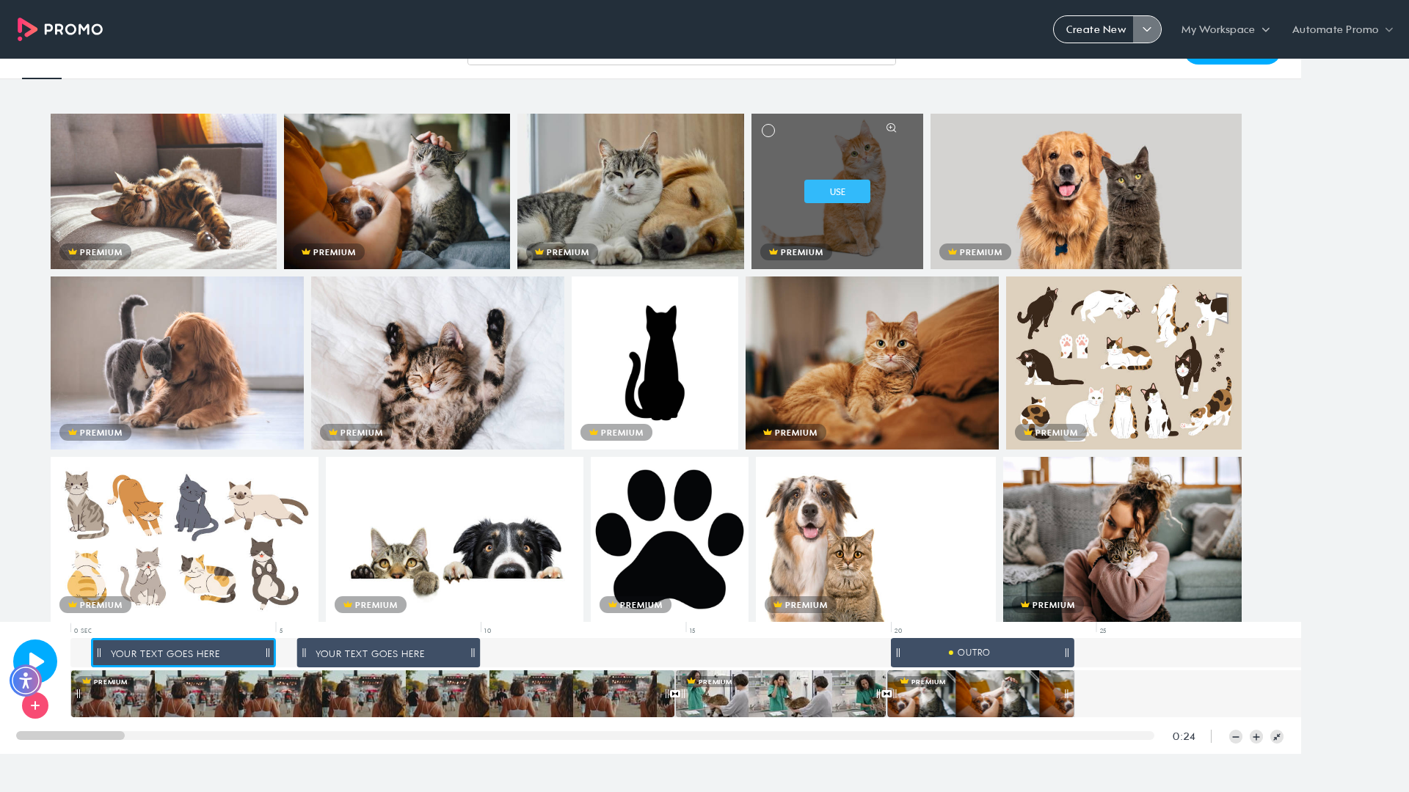This screenshot has width=1409, height=792.
Task: Select the cat and border collie peeking image
Action: [x=454, y=540]
